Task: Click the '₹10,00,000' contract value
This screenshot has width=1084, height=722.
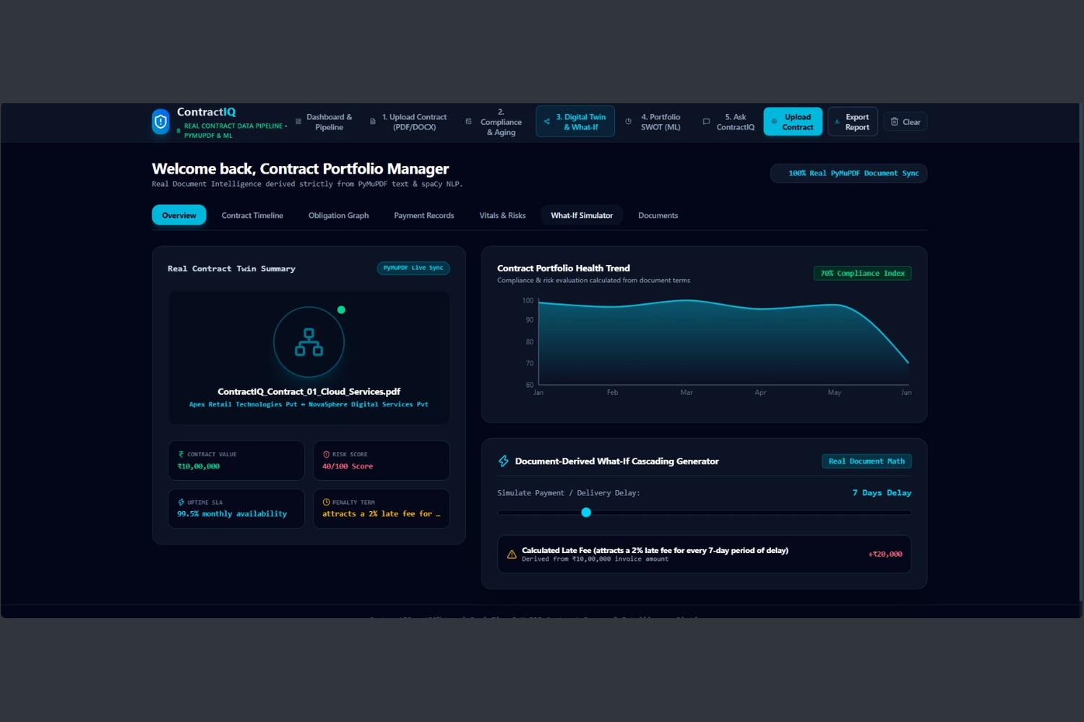Action: (199, 466)
